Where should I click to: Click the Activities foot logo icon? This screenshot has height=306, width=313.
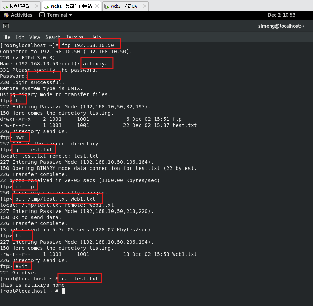pos(6,15)
